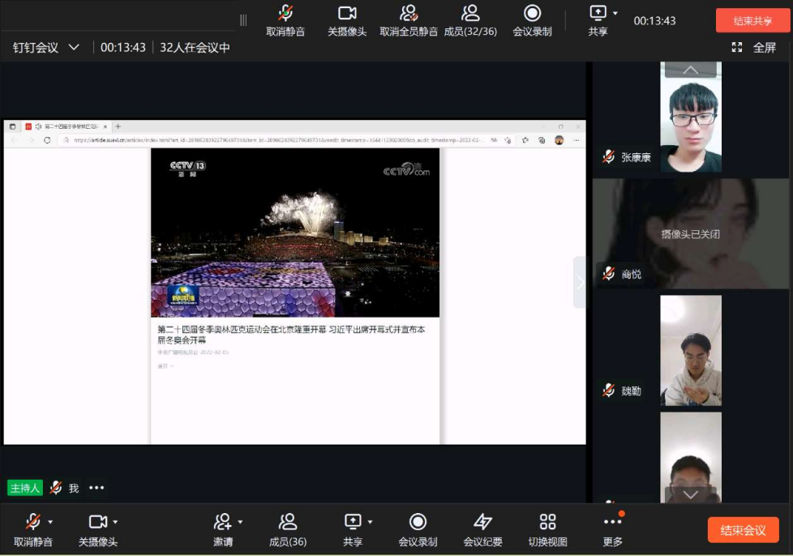The height and width of the screenshot is (556, 793).
Task: Toggle 取消静音 microphone in top toolbar
Action: (x=285, y=21)
